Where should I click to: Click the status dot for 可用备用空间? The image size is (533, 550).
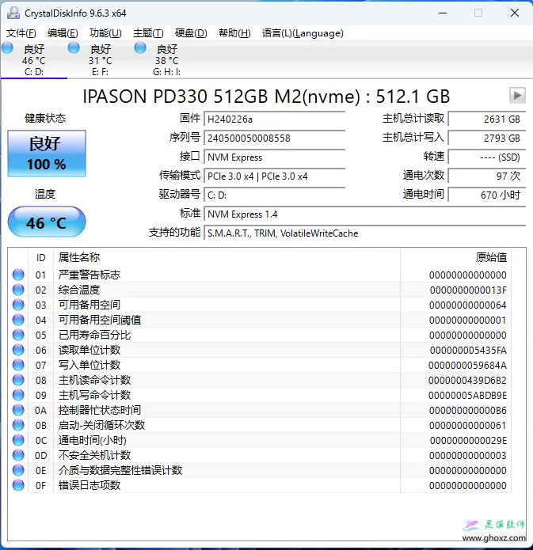click(18, 305)
